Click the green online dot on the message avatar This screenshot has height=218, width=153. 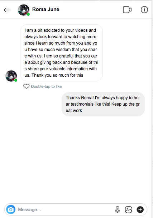tap(16, 80)
